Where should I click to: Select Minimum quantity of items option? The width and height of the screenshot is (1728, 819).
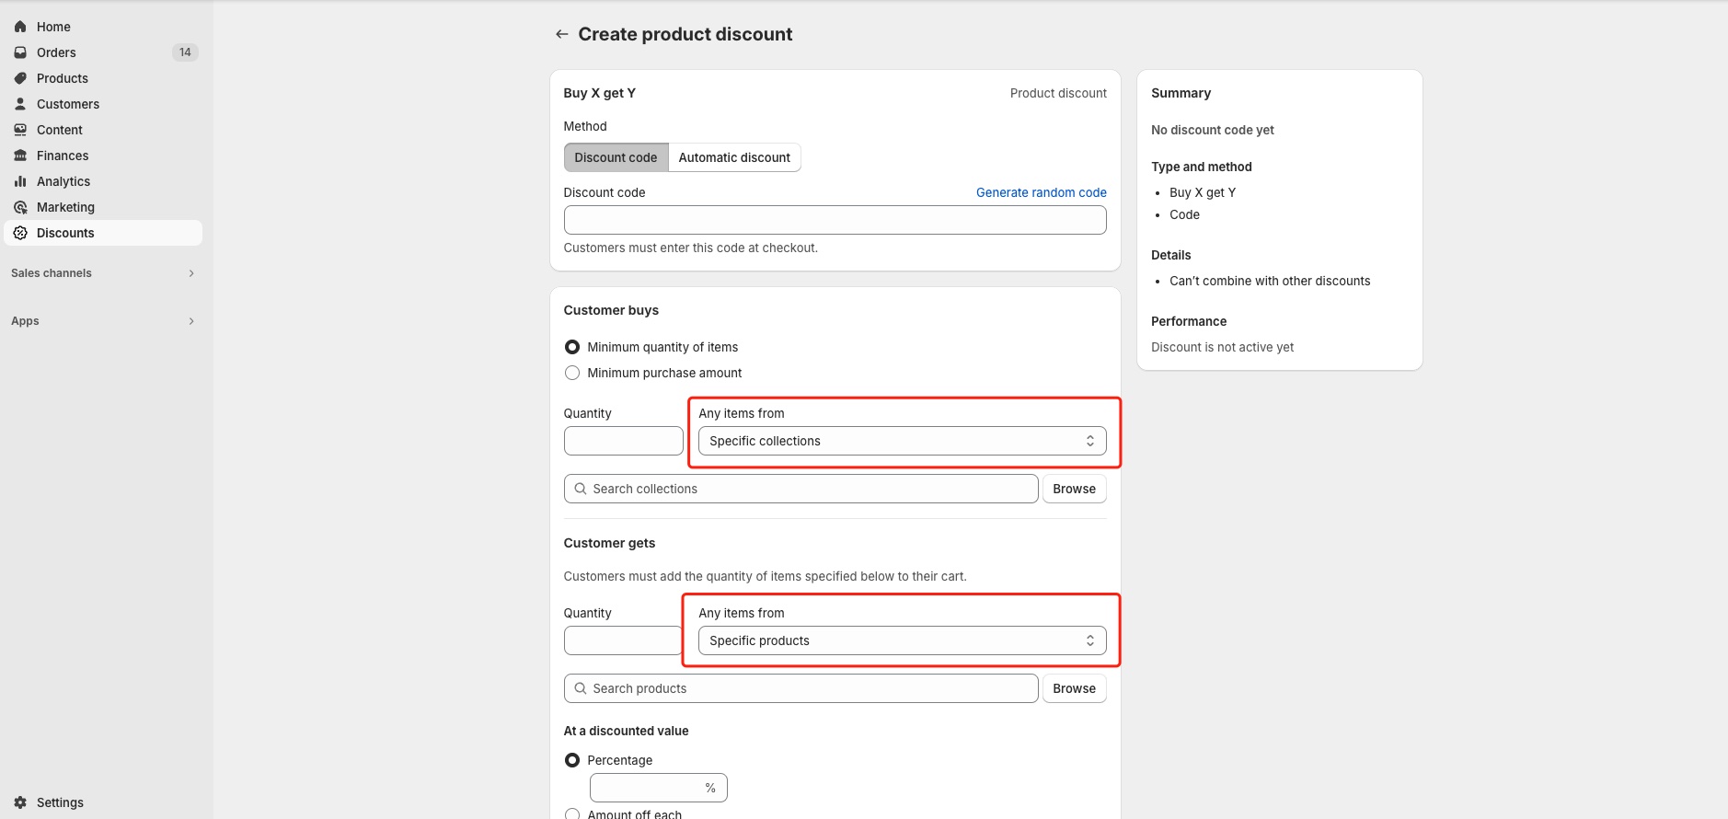(572, 347)
